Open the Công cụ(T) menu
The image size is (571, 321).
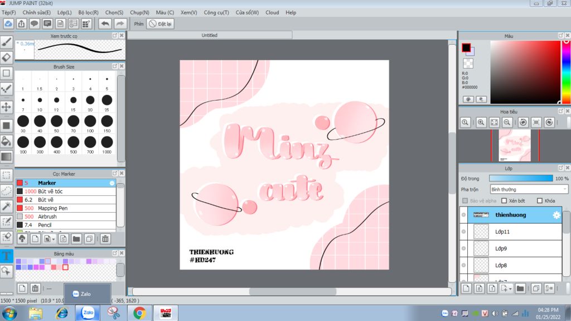pyautogui.click(x=216, y=12)
